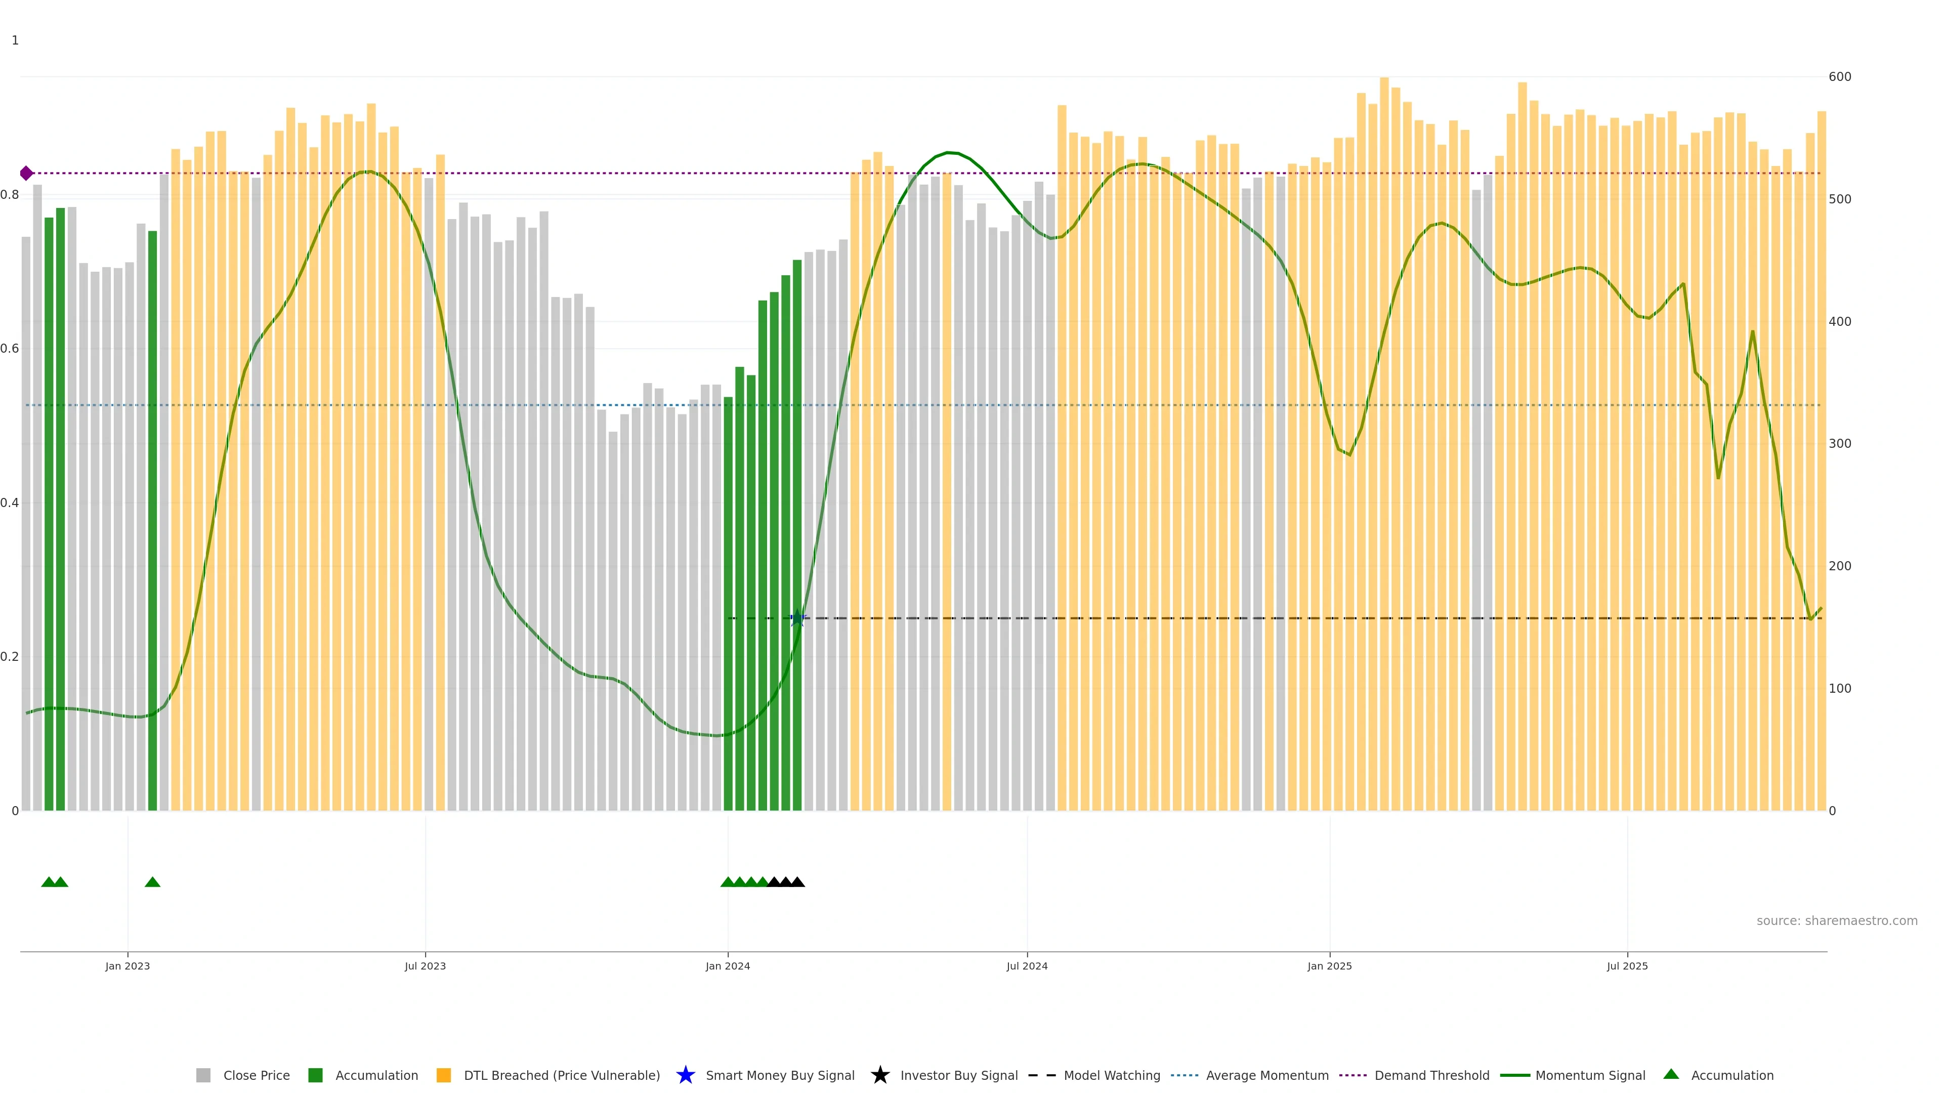
Task: Click the black star Investor Buy Signal icon
Action: 879,1075
